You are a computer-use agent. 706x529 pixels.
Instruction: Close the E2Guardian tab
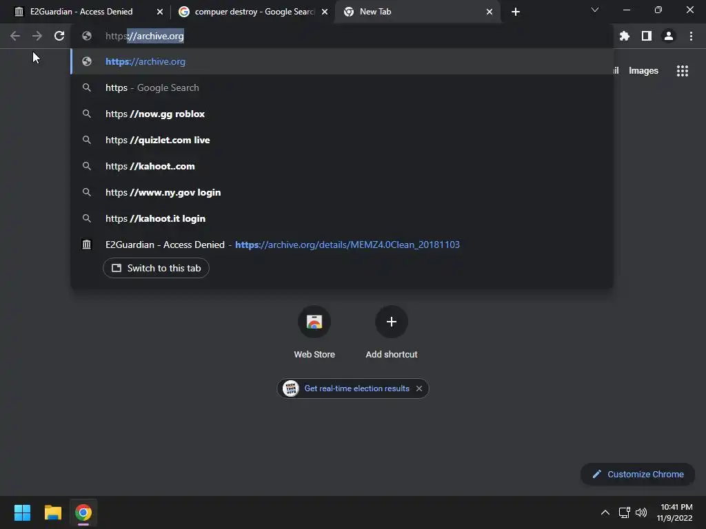tap(160, 12)
